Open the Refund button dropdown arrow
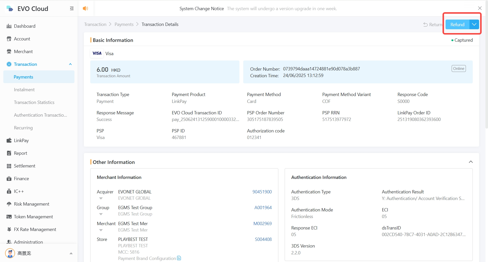The height and width of the screenshot is (262, 488). (x=474, y=24)
